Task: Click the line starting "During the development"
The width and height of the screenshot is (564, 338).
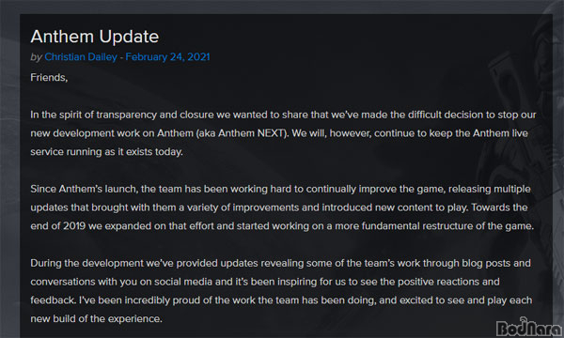Action: (x=280, y=263)
